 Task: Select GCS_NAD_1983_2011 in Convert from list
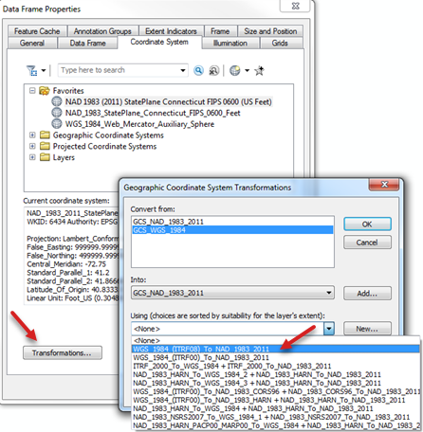(232, 222)
